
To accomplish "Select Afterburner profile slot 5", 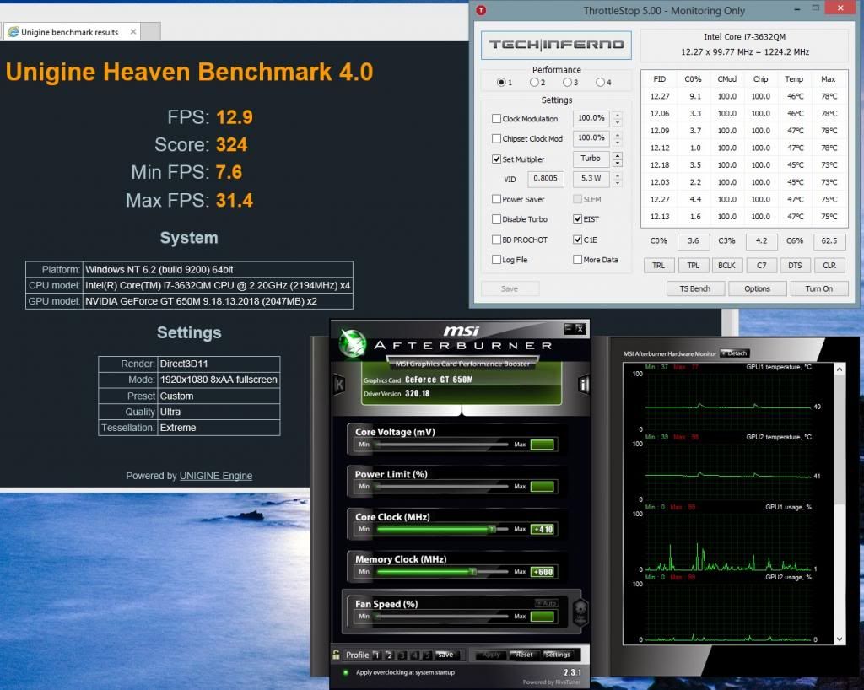I will [427, 655].
